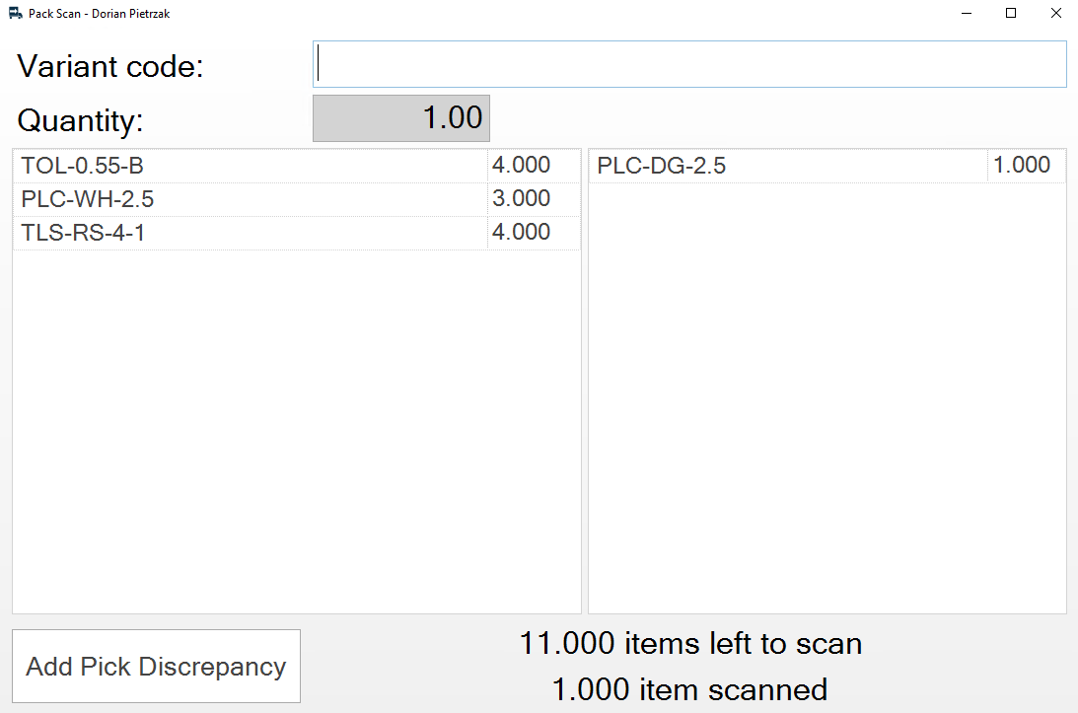Select the TLS-RS-4-1 row

click(x=296, y=233)
